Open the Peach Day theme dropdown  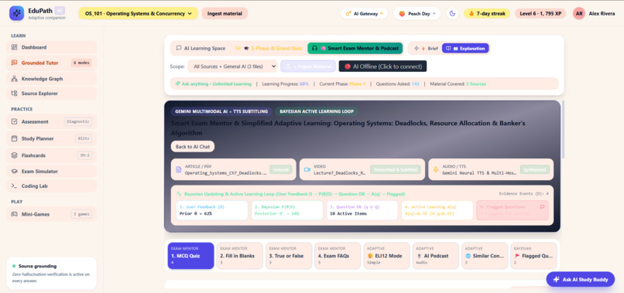[x=417, y=13]
